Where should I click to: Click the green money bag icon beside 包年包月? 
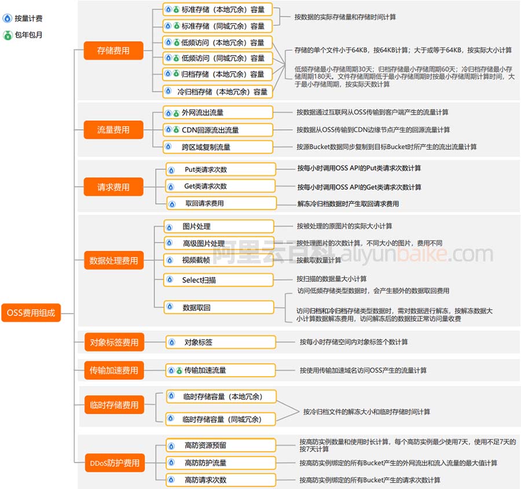(8, 35)
